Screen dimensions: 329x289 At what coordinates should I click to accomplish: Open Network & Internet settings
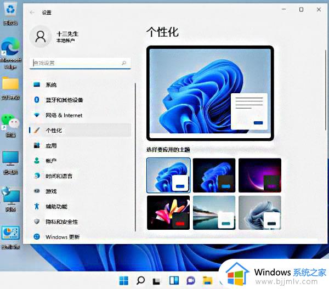coord(80,115)
